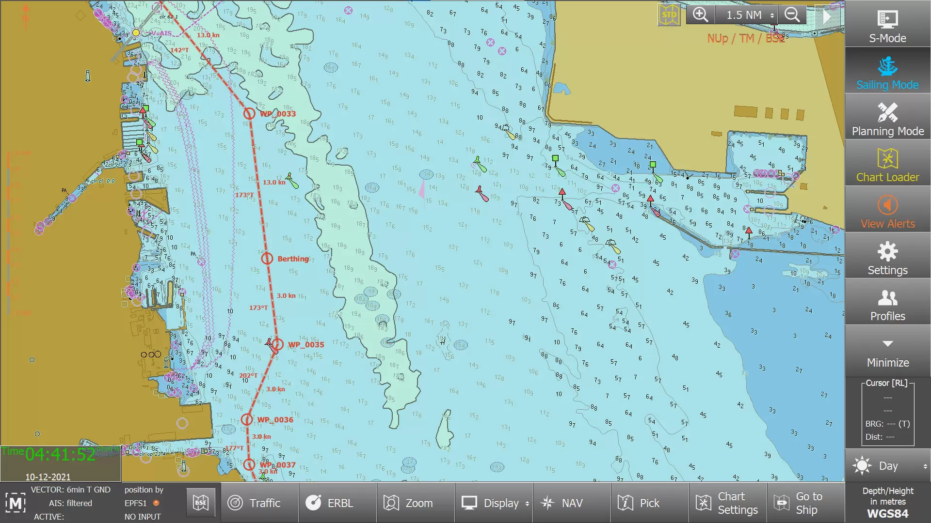Click the STD standard display icon
Screen dimensions: 931x523
pos(669,15)
